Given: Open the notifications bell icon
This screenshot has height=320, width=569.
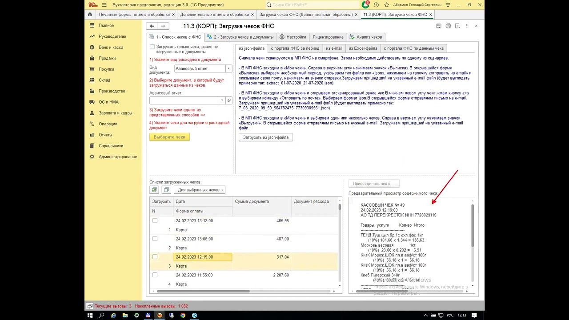Looking at the screenshot, I should pyautogui.click(x=365, y=4).
